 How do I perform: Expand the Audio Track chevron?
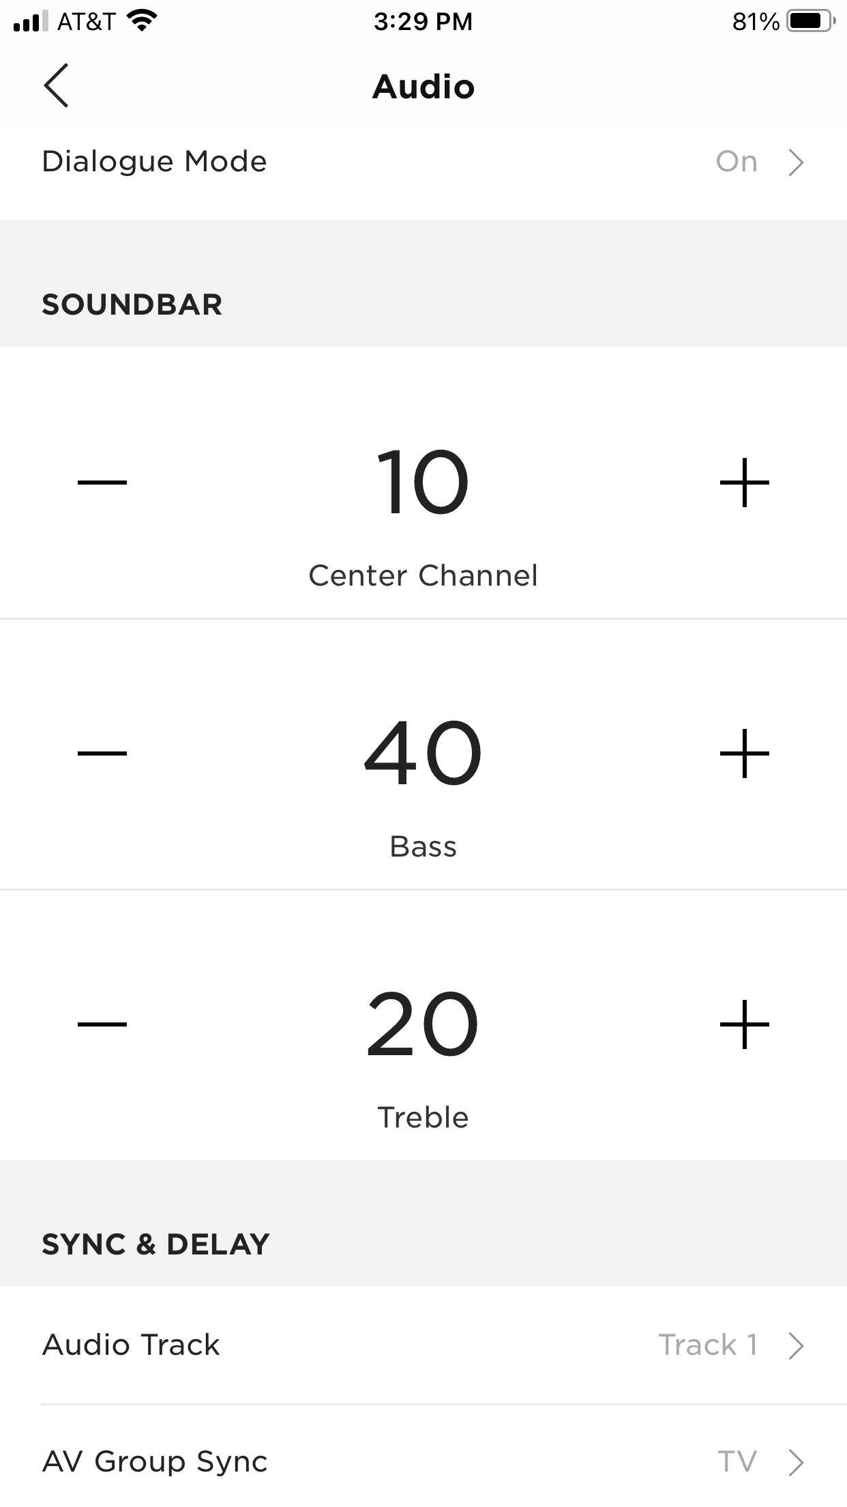(x=796, y=1345)
